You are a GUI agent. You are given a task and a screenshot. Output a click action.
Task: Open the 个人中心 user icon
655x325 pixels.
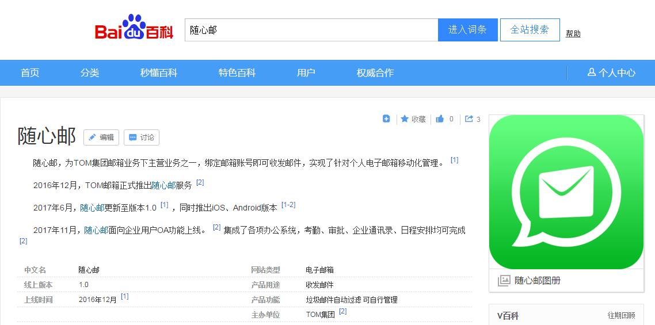[591, 72]
